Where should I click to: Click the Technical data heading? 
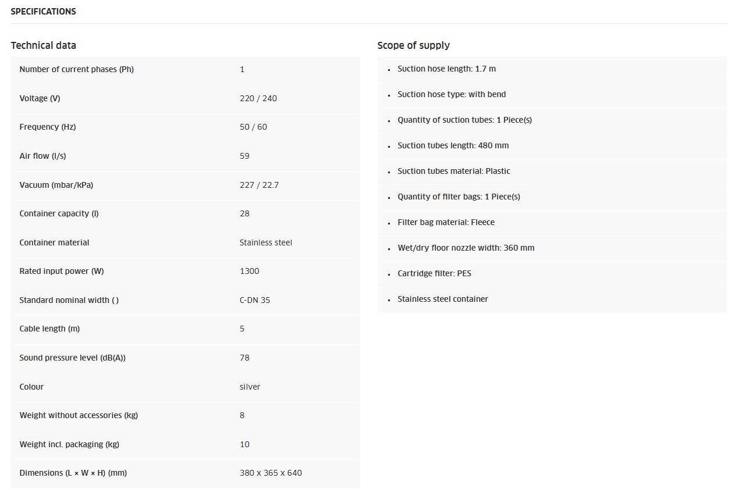coord(43,45)
